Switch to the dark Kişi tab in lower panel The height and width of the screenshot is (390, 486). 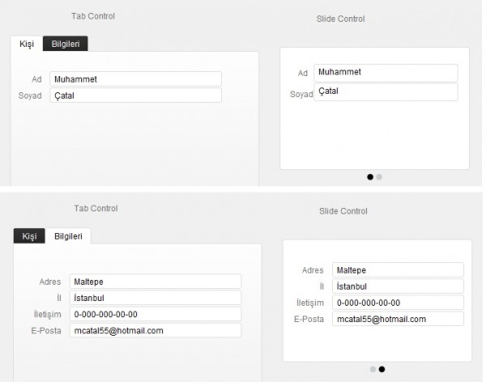pos(29,236)
